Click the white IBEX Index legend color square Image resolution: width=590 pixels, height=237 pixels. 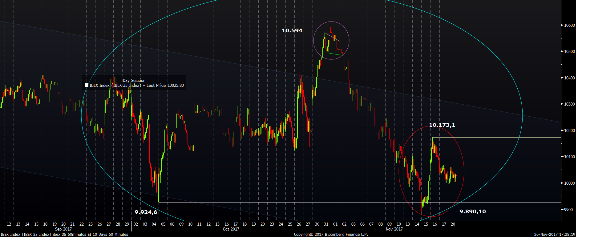87,85
